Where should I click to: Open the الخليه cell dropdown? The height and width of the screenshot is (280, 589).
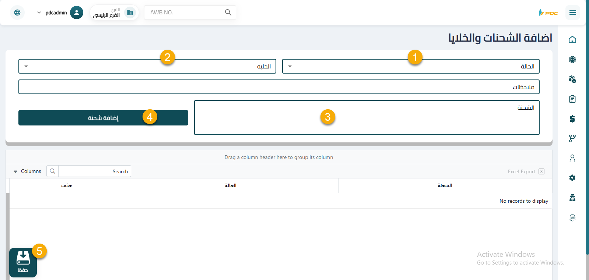(x=147, y=66)
